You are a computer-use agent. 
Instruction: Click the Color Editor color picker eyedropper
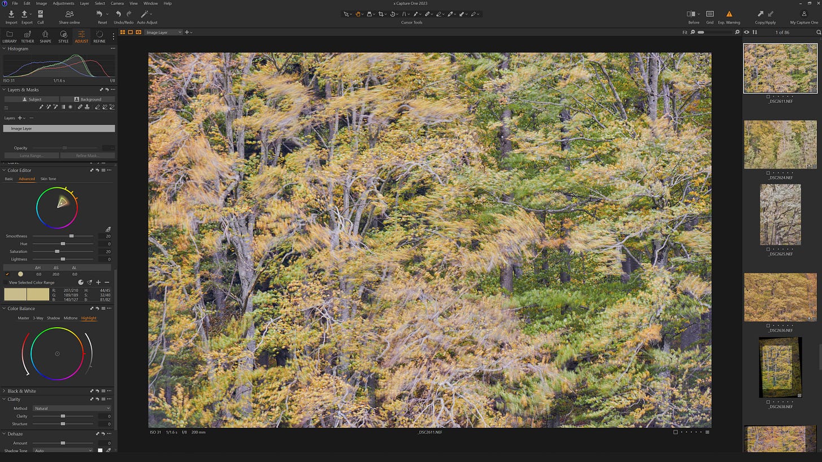[x=108, y=230]
